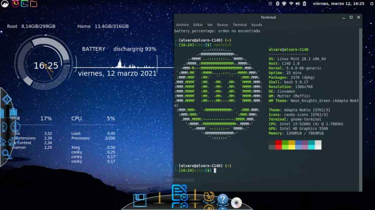Open the Ayuda menu in Terminal
The height and width of the screenshot is (210, 375).
point(257,25)
